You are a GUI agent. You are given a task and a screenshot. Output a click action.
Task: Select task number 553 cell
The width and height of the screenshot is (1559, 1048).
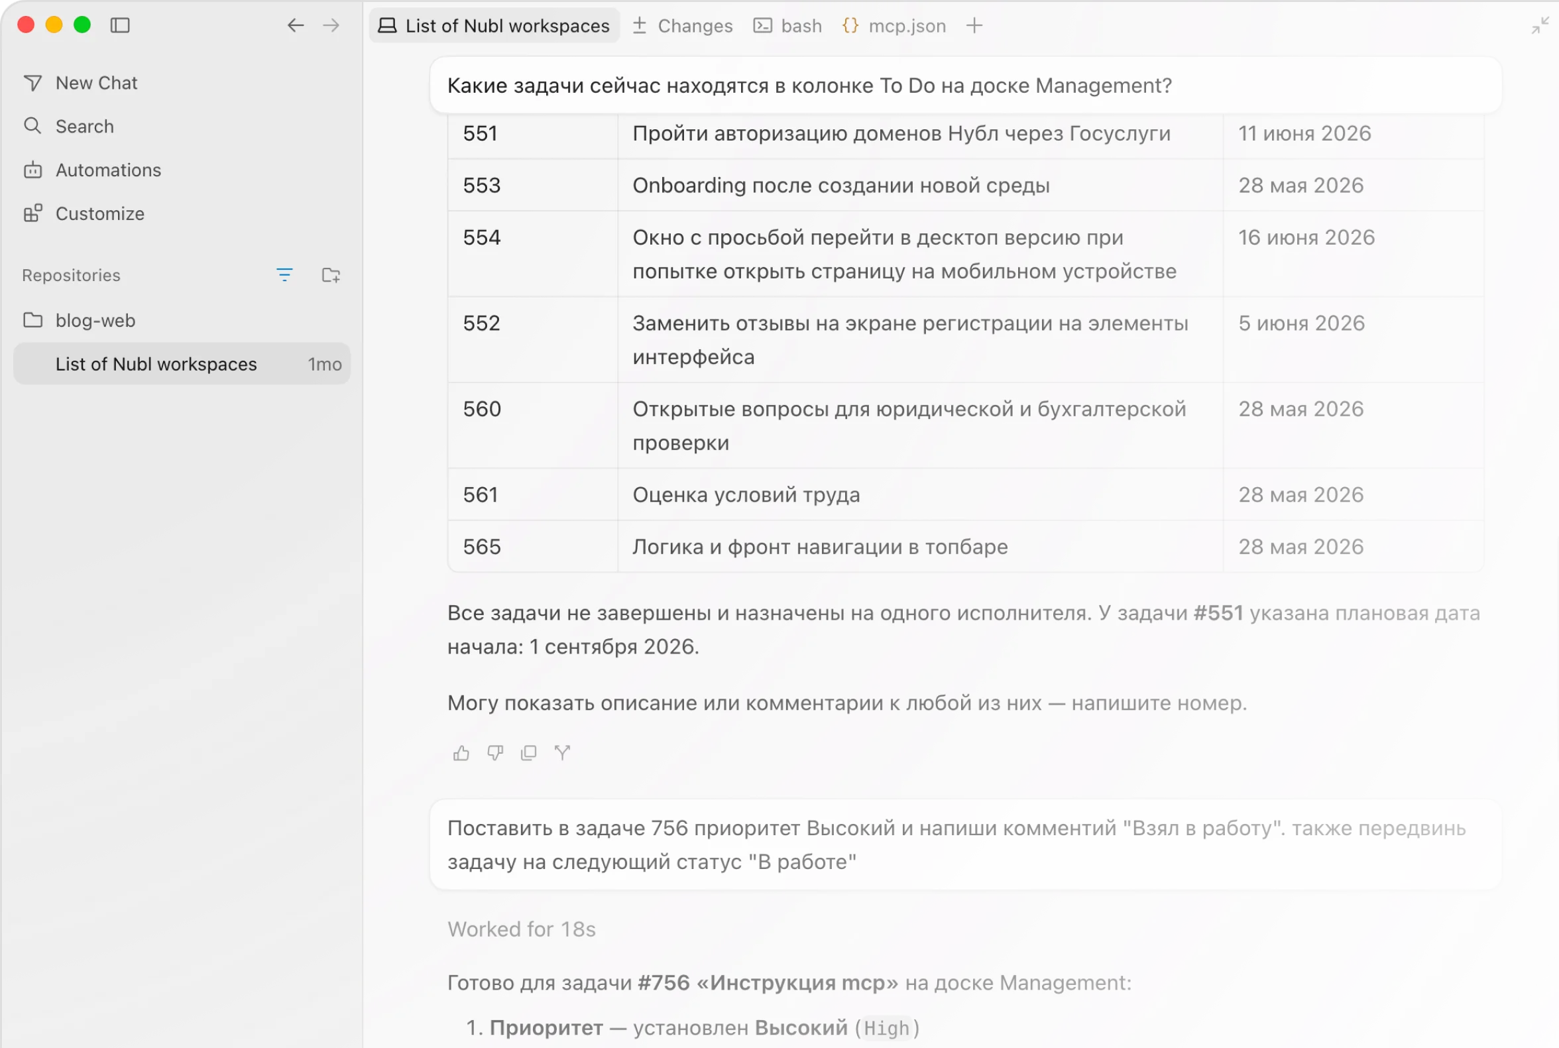[532, 185]
